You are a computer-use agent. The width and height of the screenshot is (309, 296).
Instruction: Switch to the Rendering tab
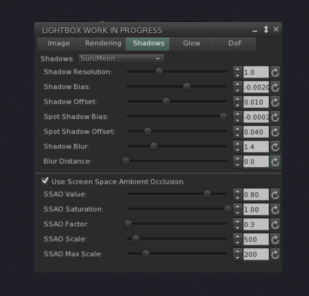tap(103, 43)
